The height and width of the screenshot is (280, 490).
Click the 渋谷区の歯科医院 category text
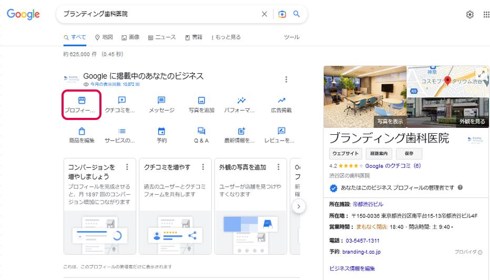pos(350,176)
